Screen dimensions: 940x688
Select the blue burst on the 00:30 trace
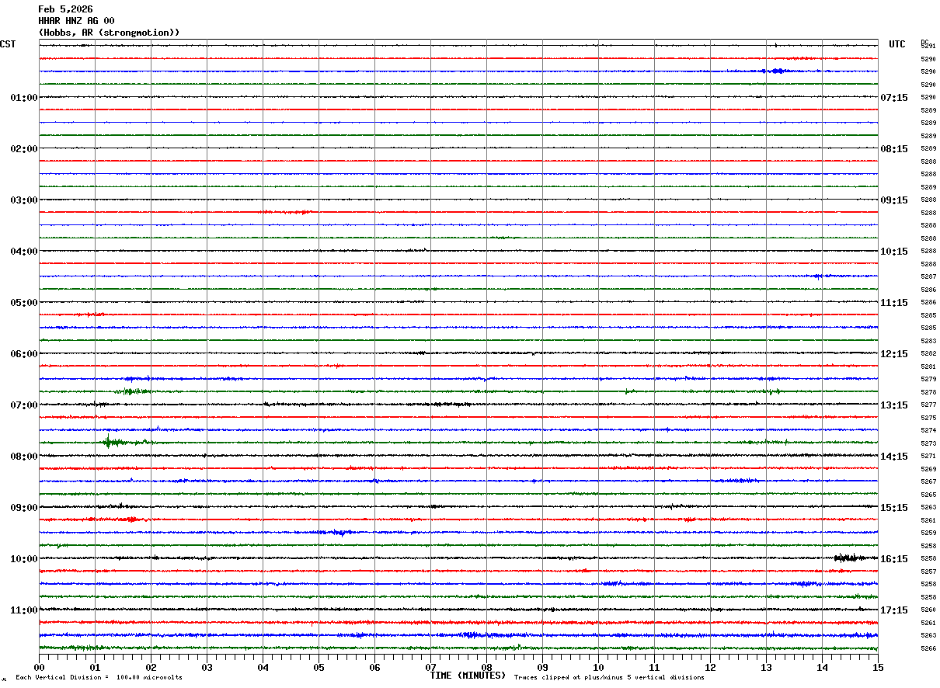pyautogui.click(x=775, y=71)
